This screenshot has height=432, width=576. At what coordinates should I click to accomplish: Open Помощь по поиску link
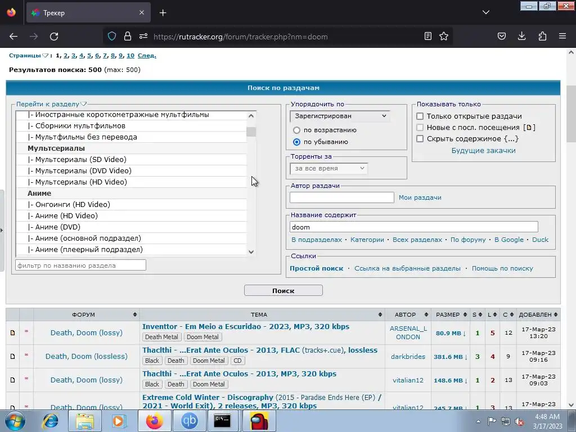(x=502, y=268)
